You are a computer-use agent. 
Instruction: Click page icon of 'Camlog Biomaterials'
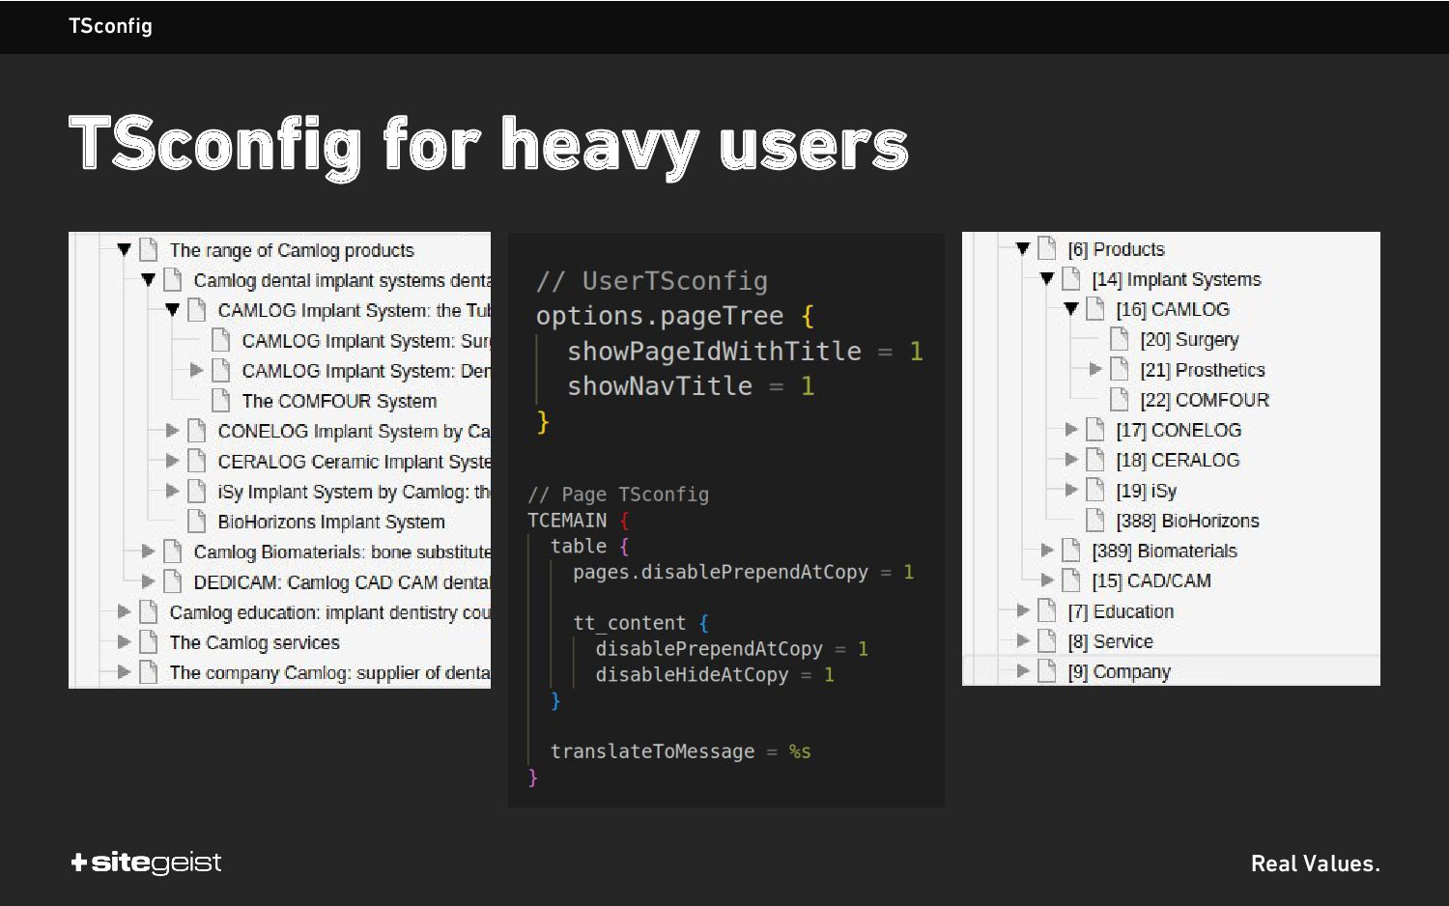click(173, 551)
